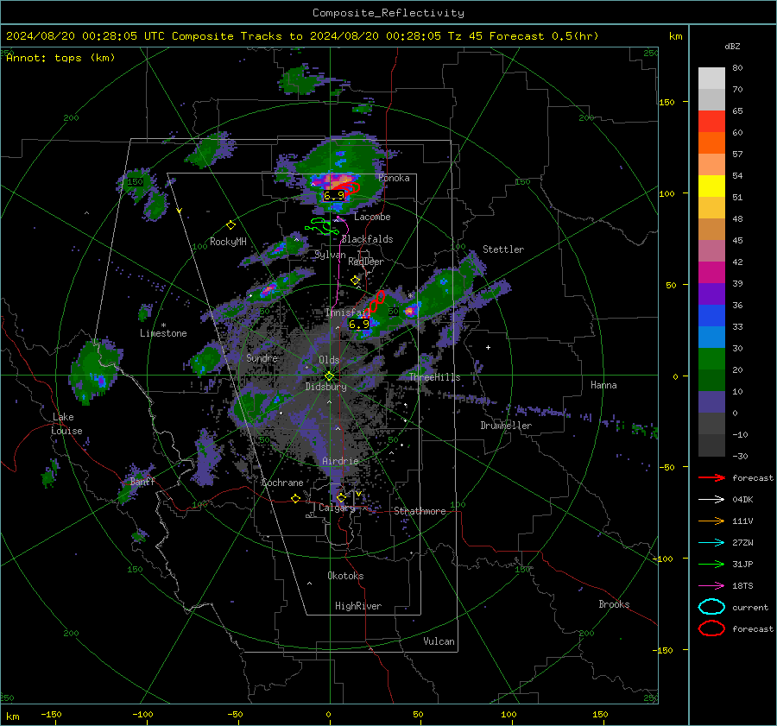Click the Airdrie town label
777x726 pixels.
click(340, 461)
